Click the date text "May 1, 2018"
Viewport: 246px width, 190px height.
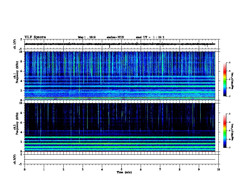[87, 37]
